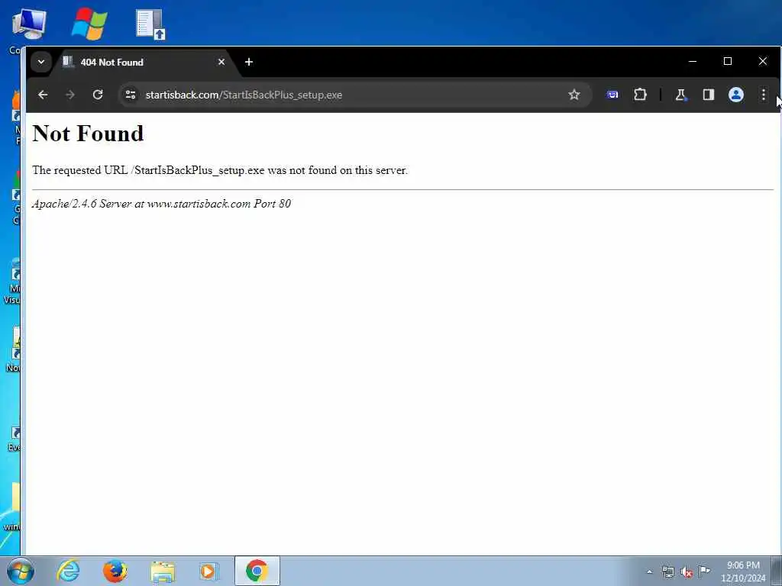Open the Extensions puzzle menu

tap(640, 95)
